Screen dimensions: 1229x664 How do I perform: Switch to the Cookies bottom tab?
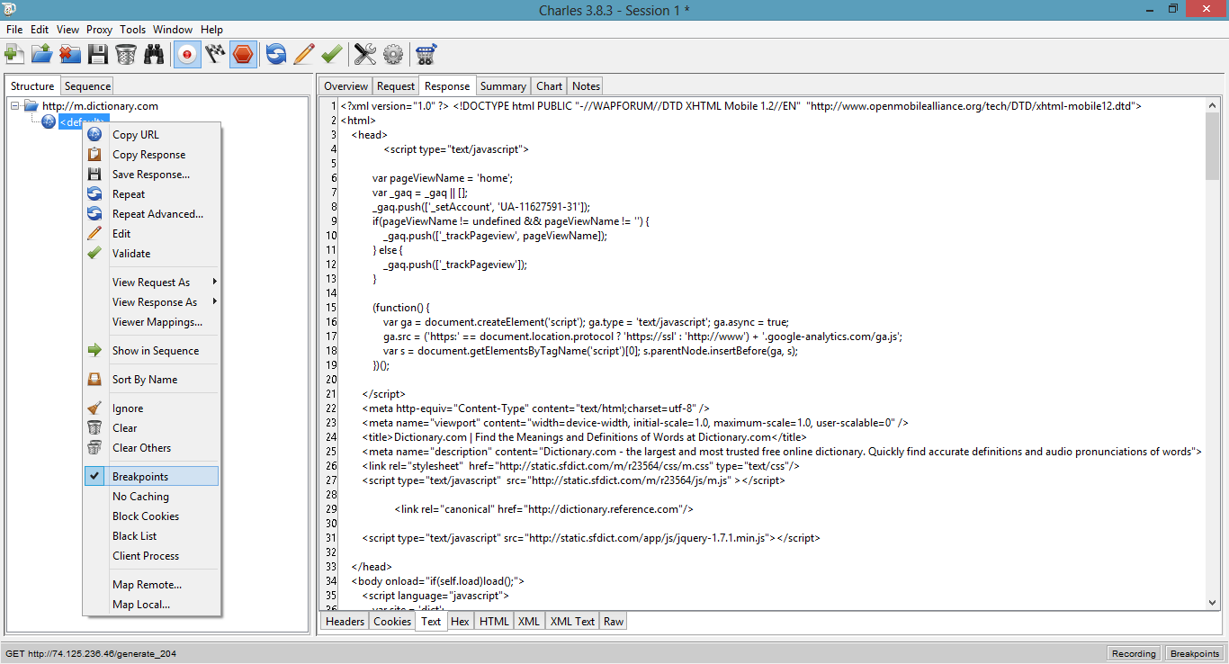click(x=392, y=621)
